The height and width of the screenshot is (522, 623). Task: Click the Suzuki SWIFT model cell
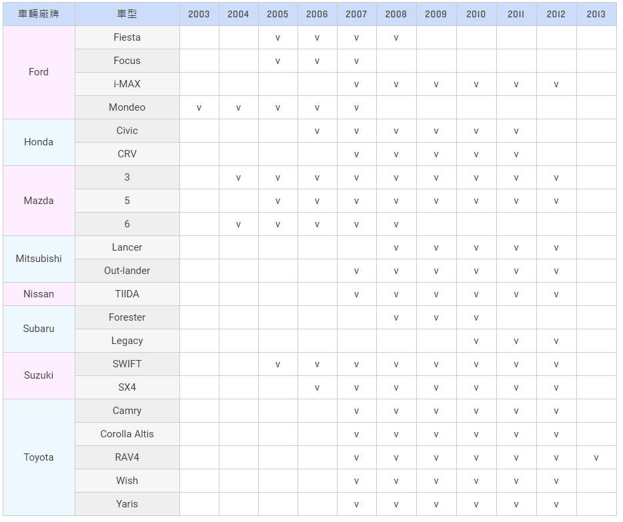[127, 364]
